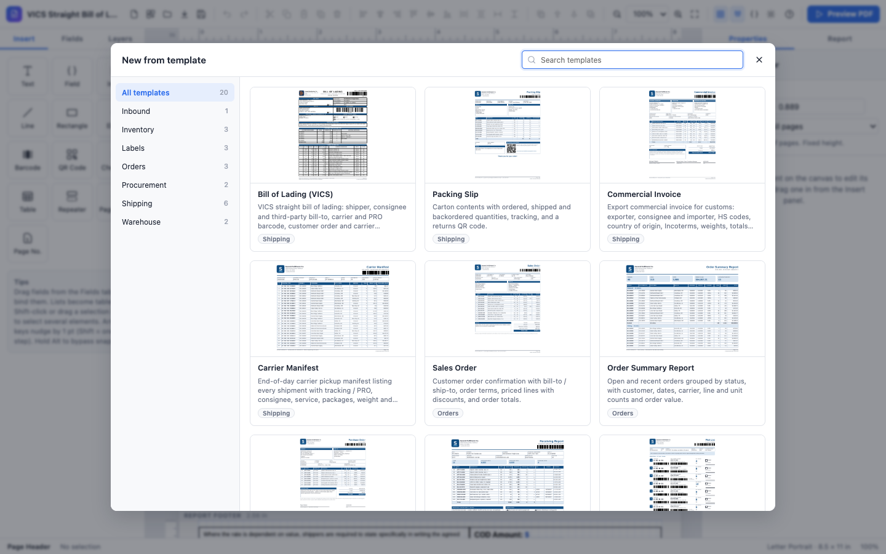Viewport: 886px width, 554px height.
Task: Filter the list to Orders templates
Action: [175, 166]
